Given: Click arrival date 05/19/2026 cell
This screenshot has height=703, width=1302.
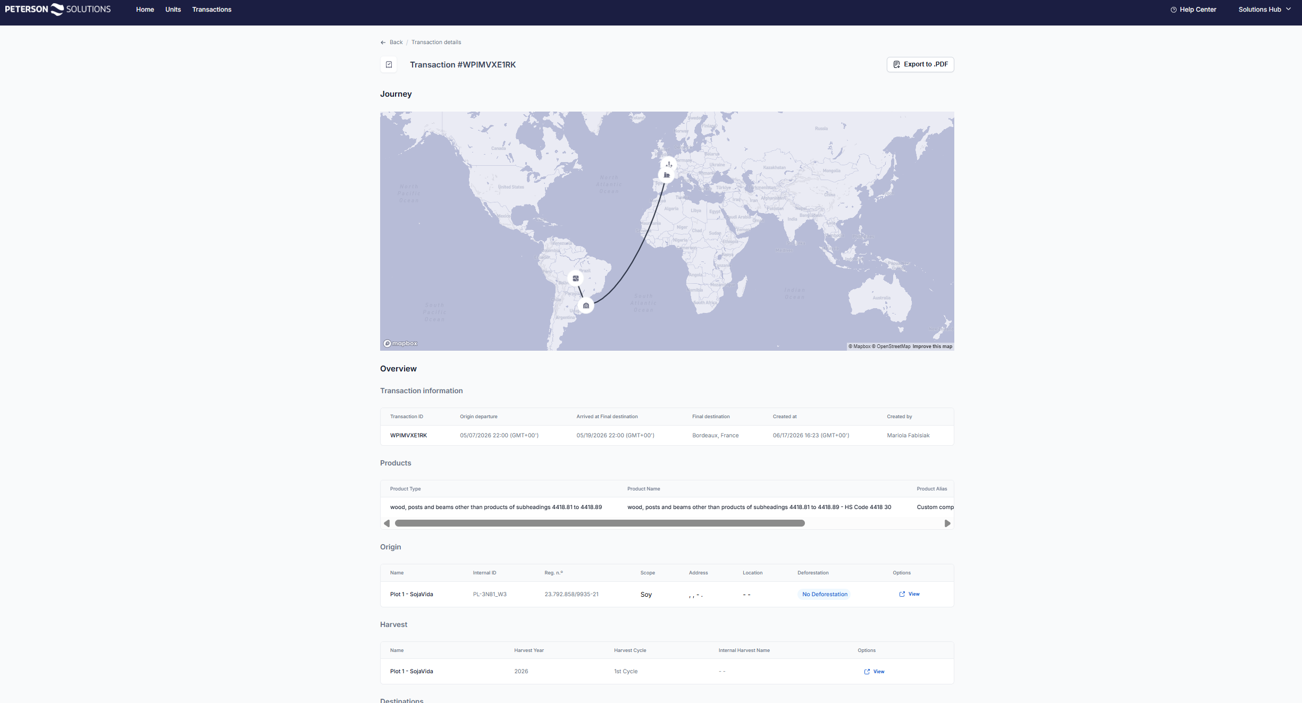Looking at the screenshot, I should click(x=615, y=436).
